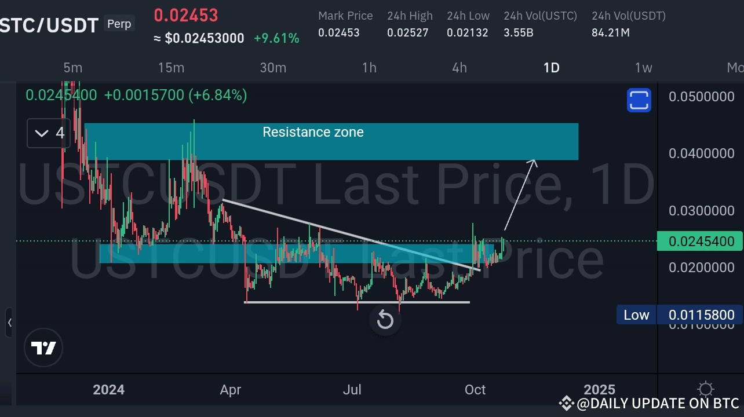This screenshot has height=417, width=744.
Task: Click the STC/USDT pair name
Action: [49, 25]
